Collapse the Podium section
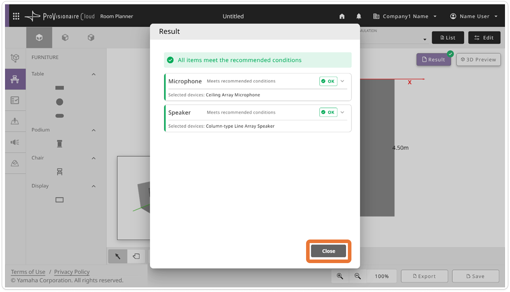Viewport: 510px width, 292px height. tap(94, 130)
